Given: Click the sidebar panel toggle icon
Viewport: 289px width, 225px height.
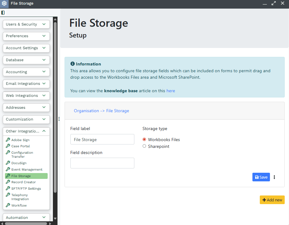Looking at the screenshot, I should point(3,13).
